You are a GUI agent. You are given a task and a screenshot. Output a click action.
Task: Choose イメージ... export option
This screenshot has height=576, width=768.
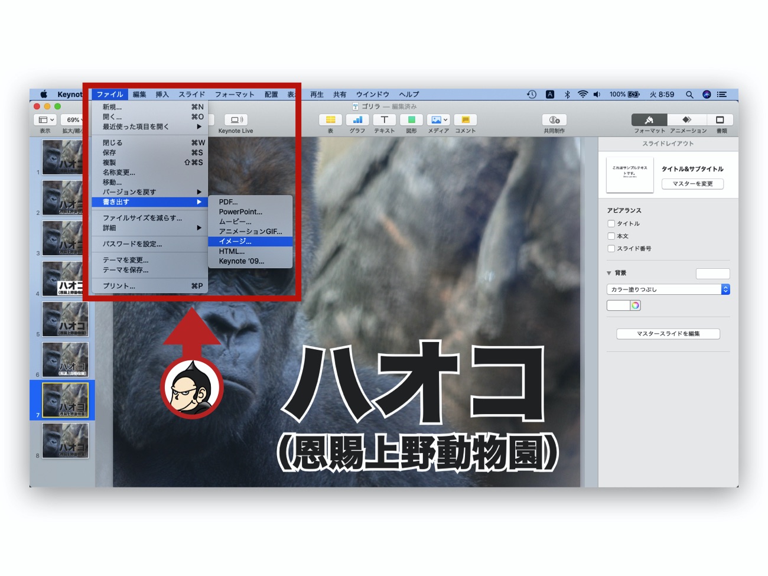[250, 241]
